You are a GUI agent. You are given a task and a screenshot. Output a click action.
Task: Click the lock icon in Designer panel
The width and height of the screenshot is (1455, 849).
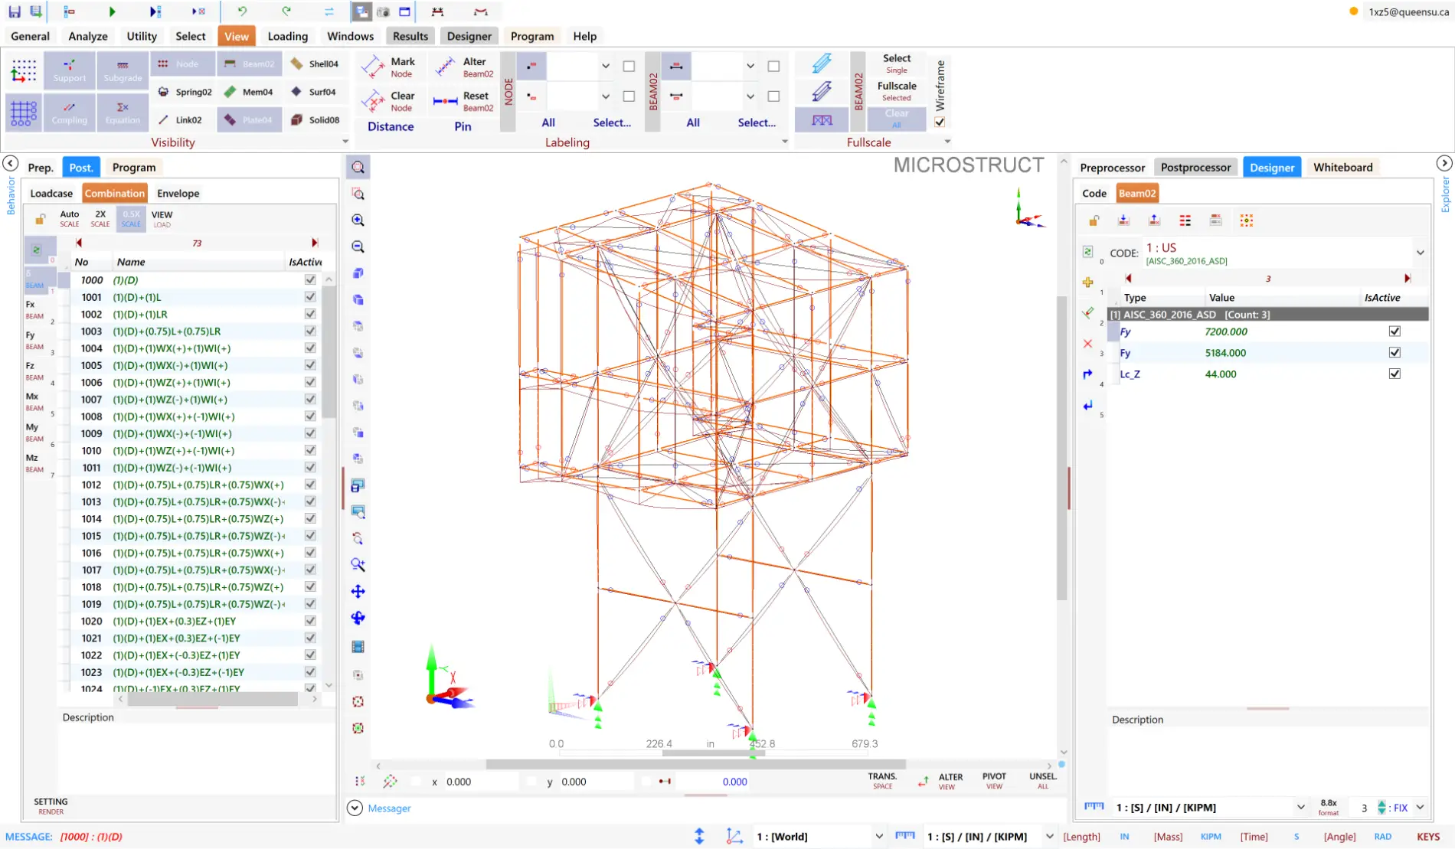[x=1094, y=220]
